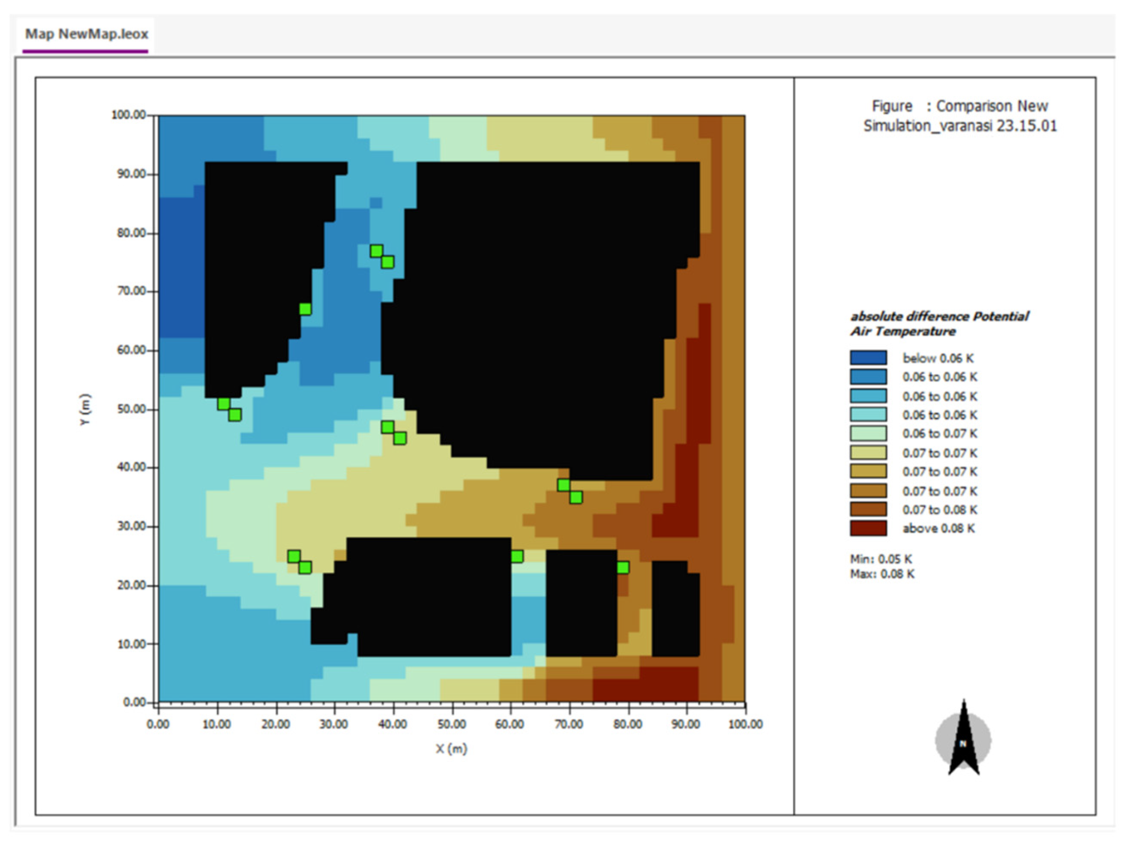The width and height of the screenshot is (1127, 842).
Task: Click the dark red 'above 0.08 K' swatch
Action: tap(868, 528)
